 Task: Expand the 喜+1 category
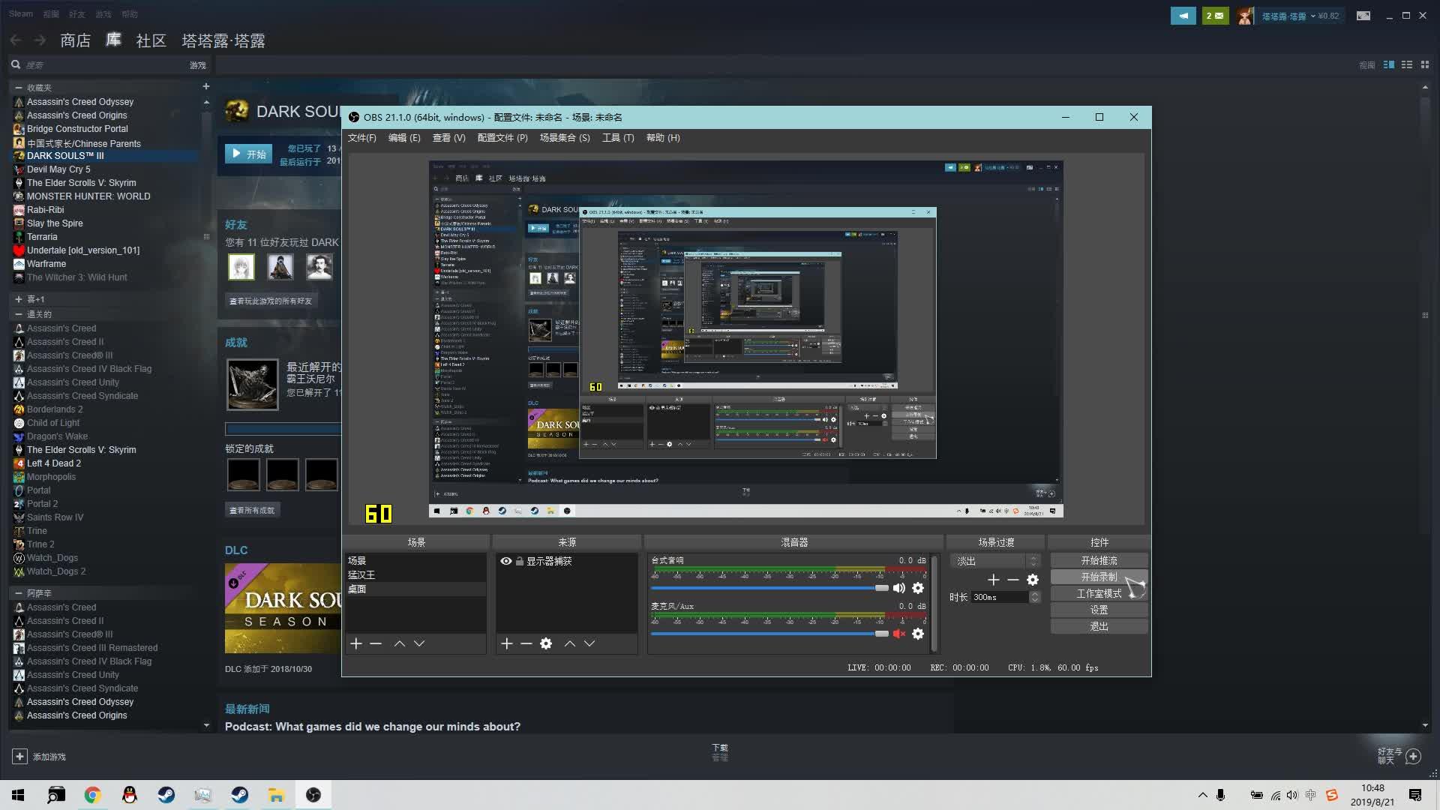coord(19,299)
